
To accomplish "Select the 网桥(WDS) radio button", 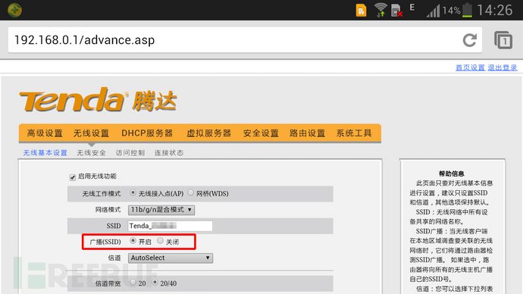I will 190,192.
